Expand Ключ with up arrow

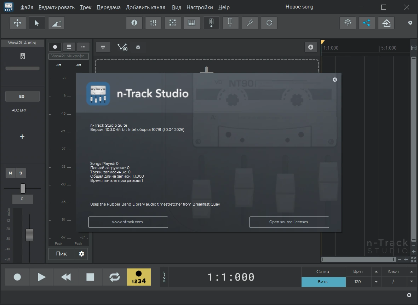[x=412, y=272]
